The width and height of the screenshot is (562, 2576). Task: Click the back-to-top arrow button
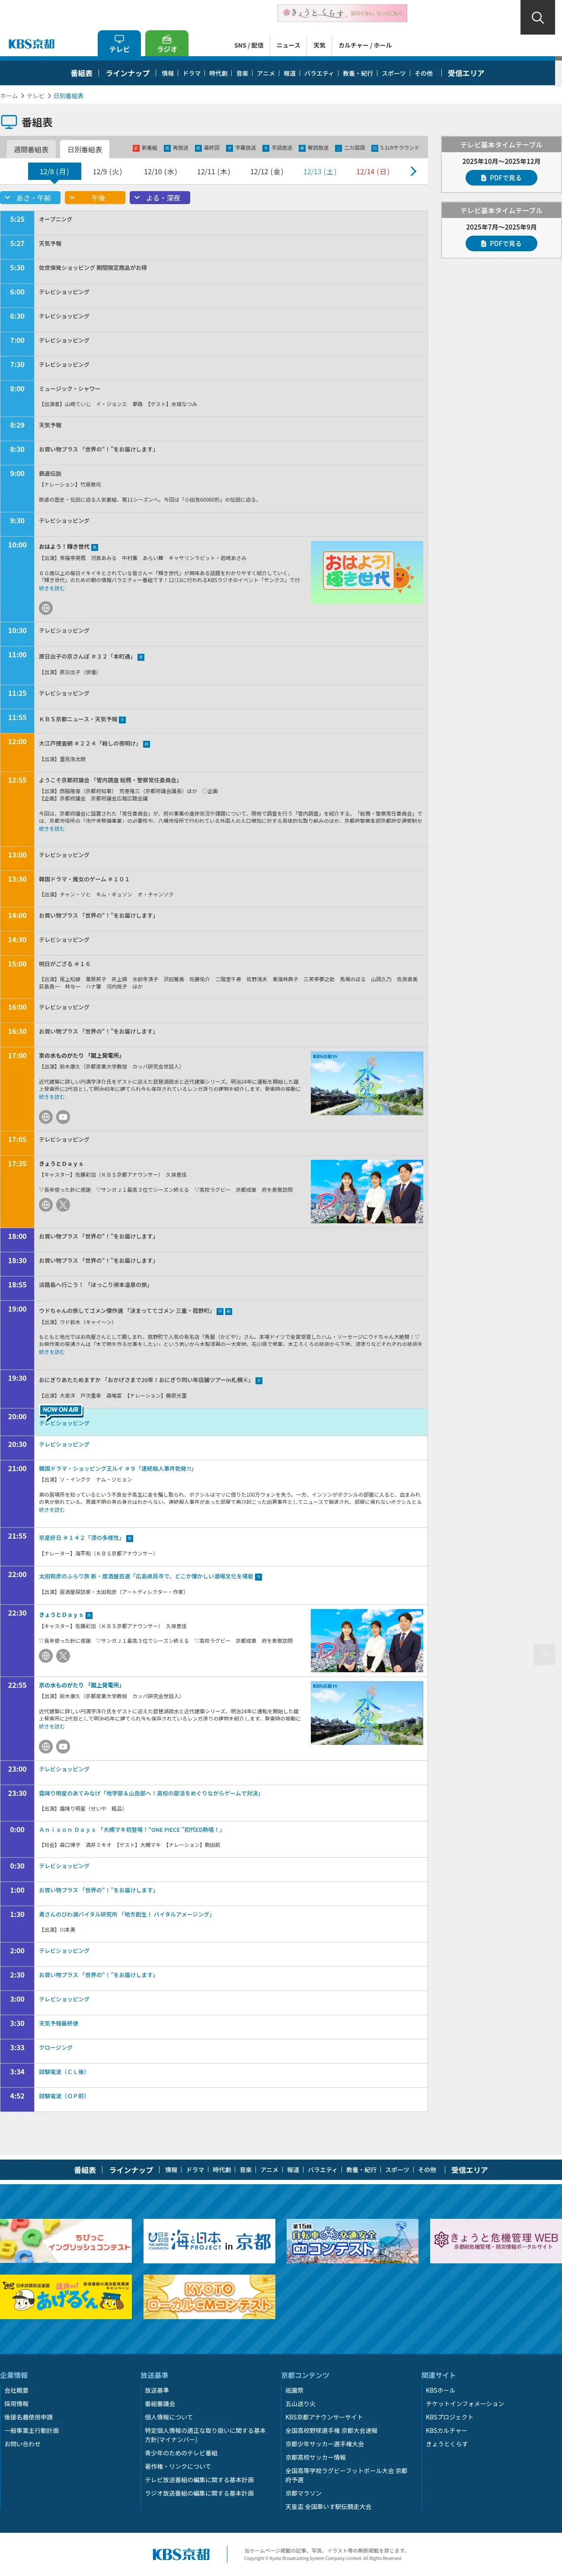tap(544, 1654)
